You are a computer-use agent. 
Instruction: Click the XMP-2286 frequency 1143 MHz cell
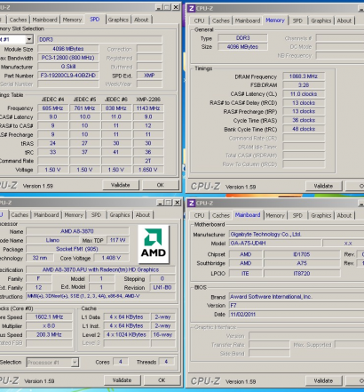148,108
